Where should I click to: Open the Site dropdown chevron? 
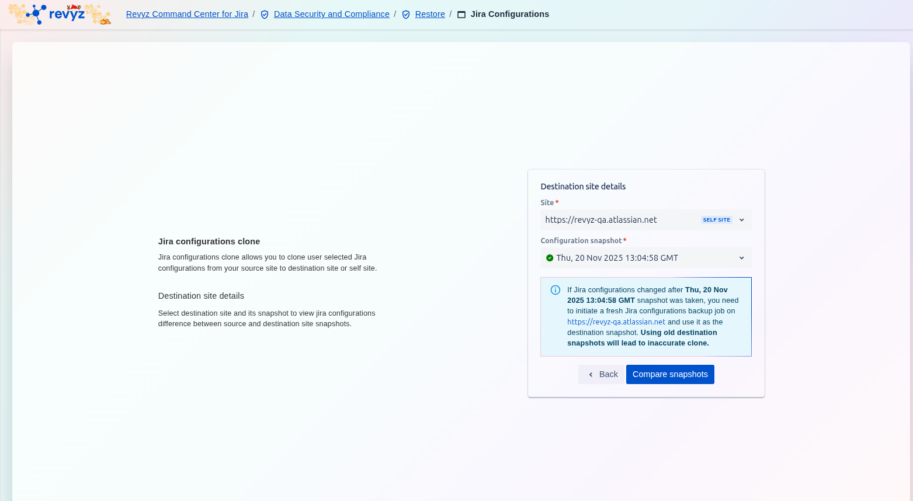pos(742,220)
